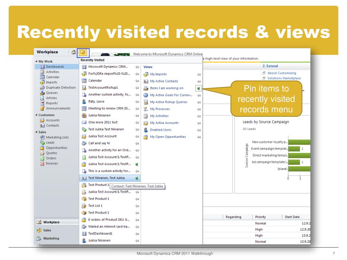
Task: Pin the My Imports view
Action: pyautogui.click(x=199, y=74)
